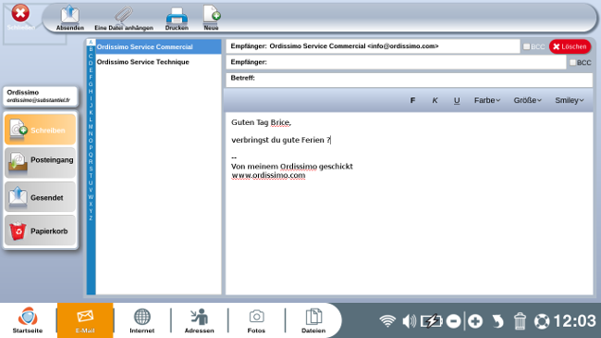Toggle bold formatting with F button

pyautogui.click(x=412, y=100)
